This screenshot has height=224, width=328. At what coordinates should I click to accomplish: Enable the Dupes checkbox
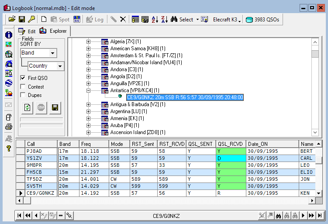point(23,95)
